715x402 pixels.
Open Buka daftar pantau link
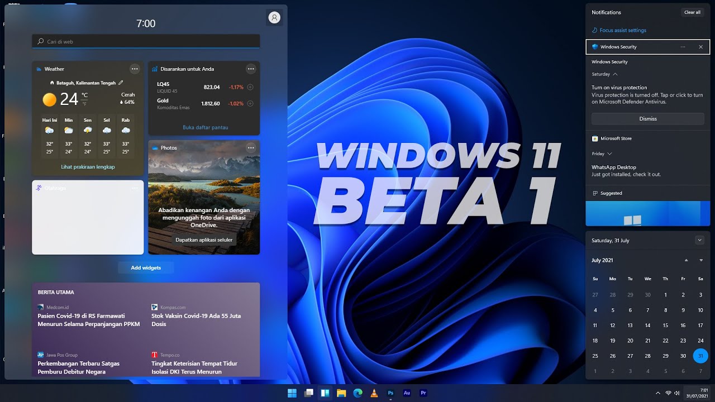(x=205, y=127)
